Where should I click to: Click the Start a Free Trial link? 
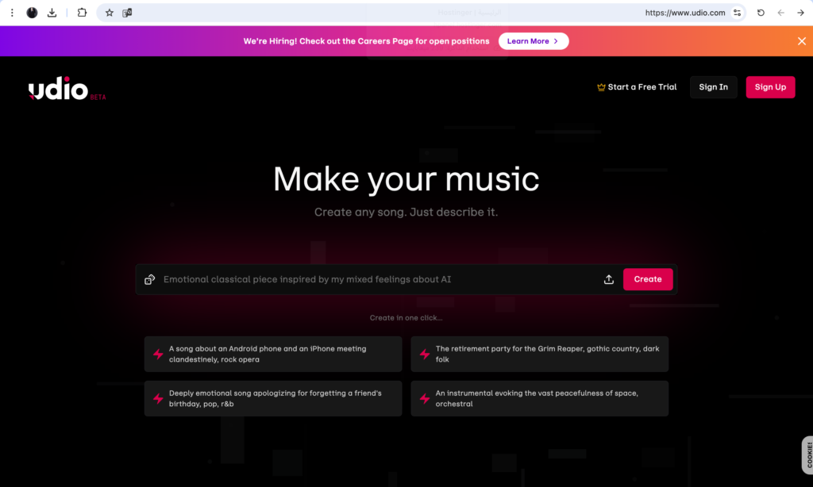tap(637, 87)
